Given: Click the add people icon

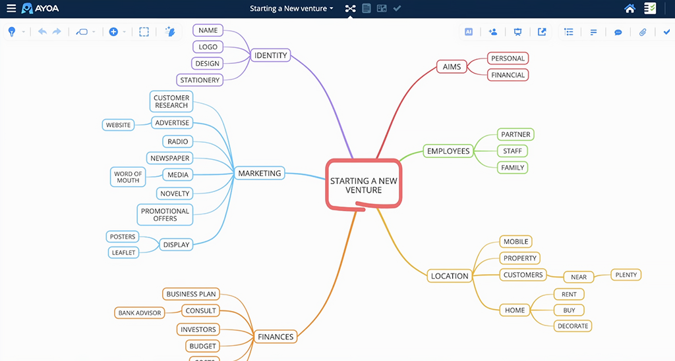Looking at the screenshot, I should coord(493,32).
